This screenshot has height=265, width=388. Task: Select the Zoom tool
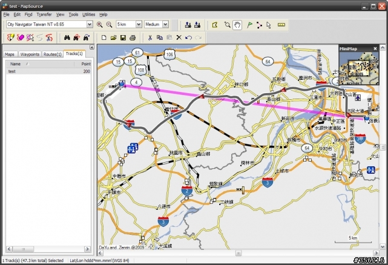(227, 25)
